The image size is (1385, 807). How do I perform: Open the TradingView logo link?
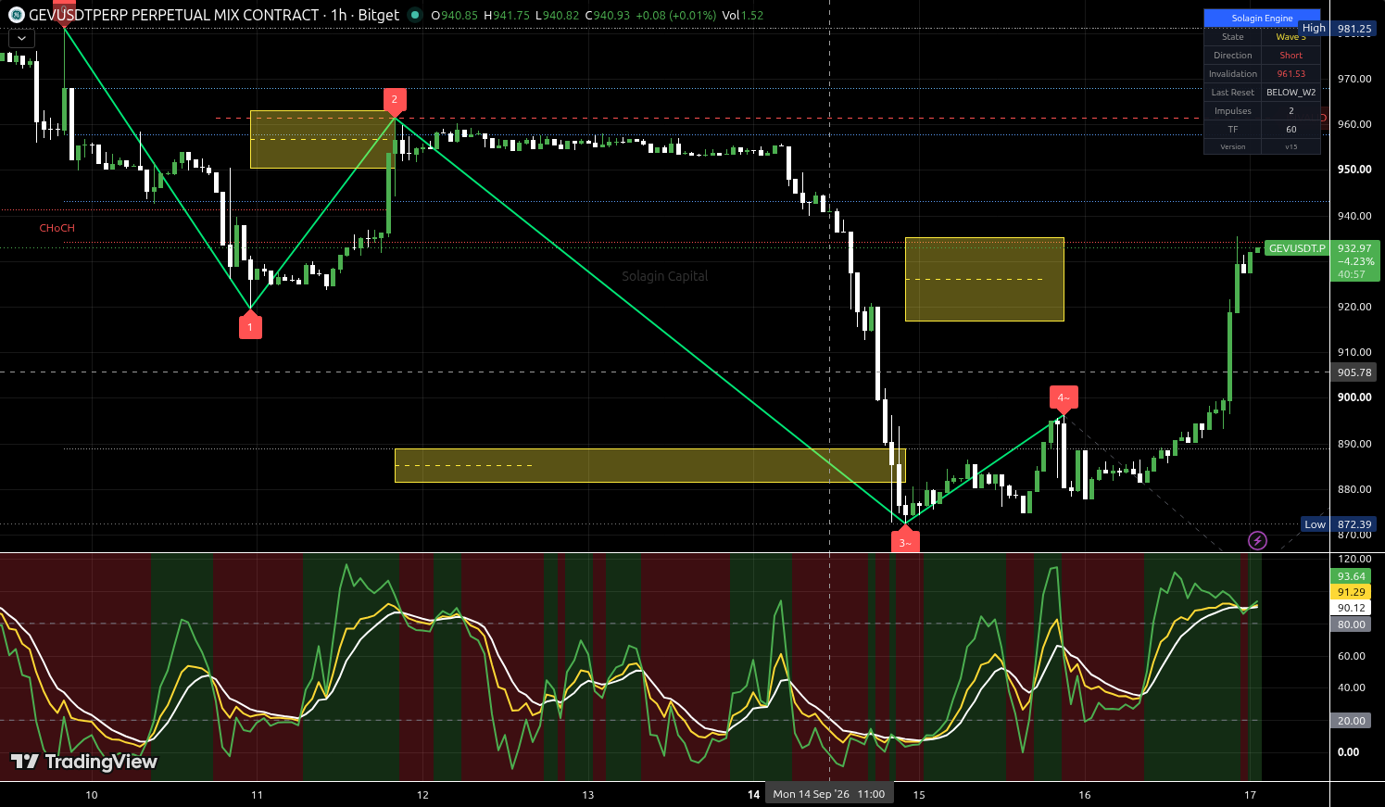tap(83, 762)
